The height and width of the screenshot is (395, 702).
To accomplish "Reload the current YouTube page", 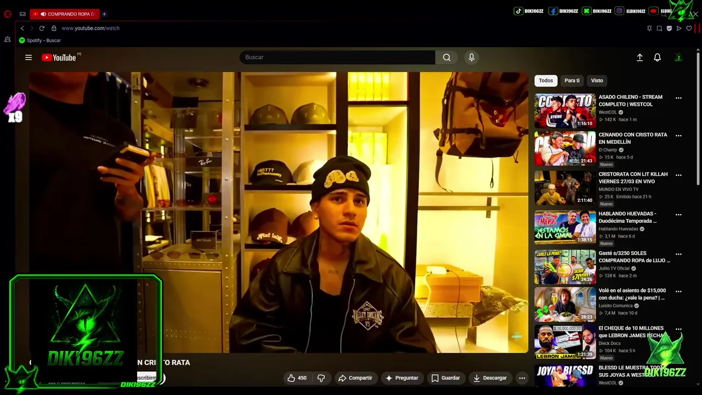I will coord(42,28).
